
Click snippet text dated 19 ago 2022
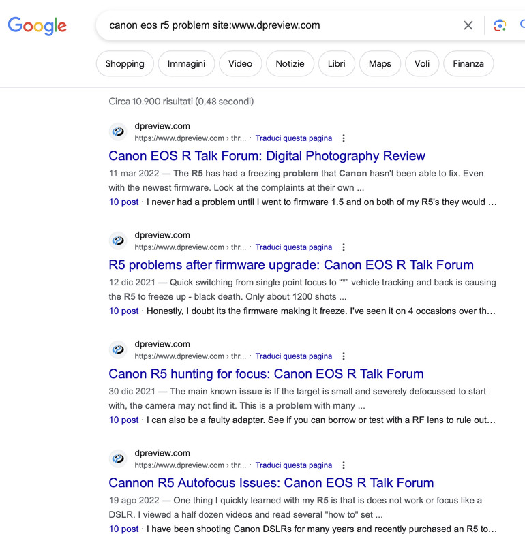click(x=295, y=508)
